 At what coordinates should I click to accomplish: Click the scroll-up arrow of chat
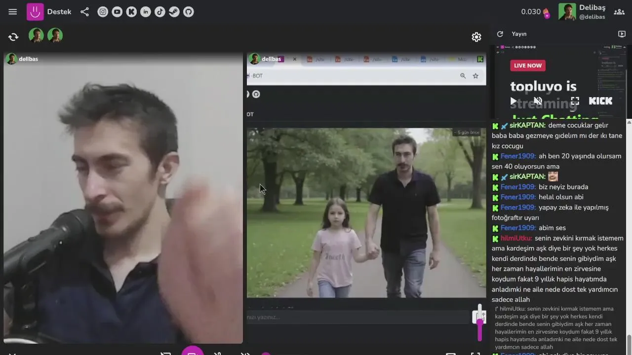pyautogui.click(x=629, y=122)
